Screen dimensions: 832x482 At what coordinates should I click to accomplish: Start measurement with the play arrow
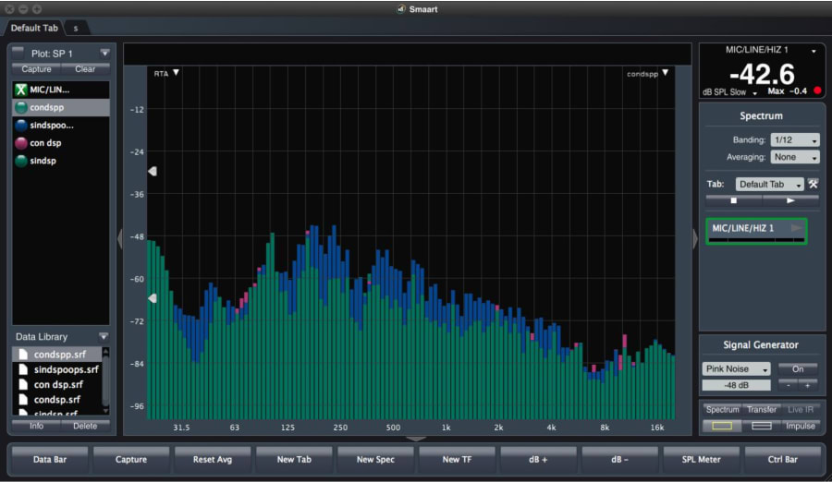[x=790, y=199]
